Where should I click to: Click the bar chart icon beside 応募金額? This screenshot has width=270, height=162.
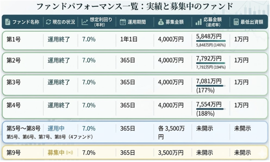[198, 22]
